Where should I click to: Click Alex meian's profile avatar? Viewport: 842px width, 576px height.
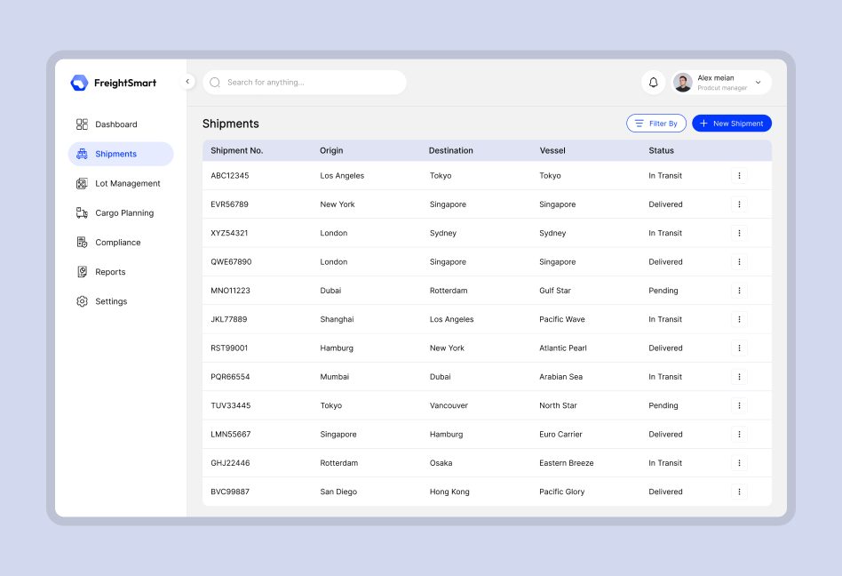click(x=683, y=83)
